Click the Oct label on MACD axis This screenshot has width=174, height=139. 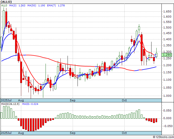[x=124, y=133]
